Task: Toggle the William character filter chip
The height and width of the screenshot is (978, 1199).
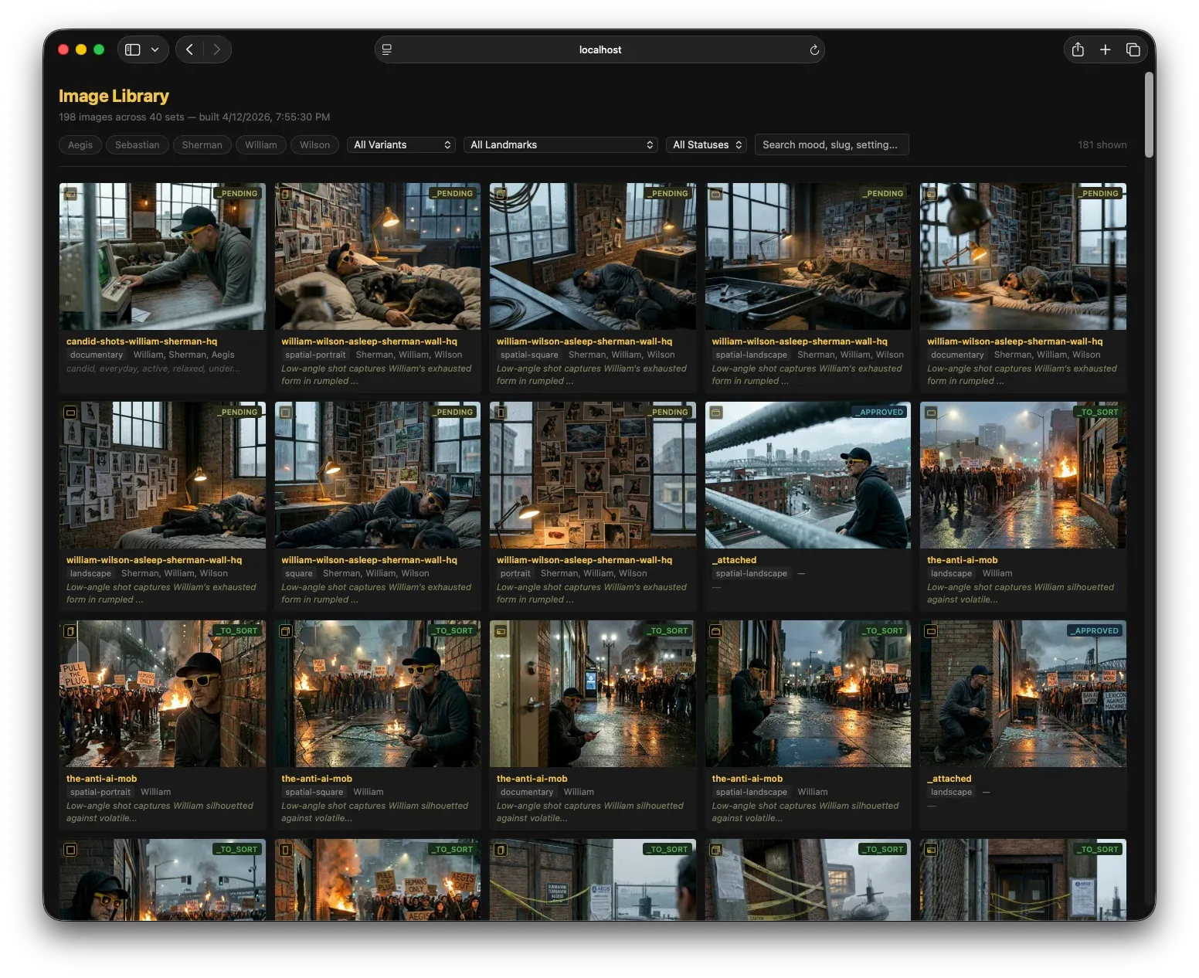Action: click(x=261, y=144)
